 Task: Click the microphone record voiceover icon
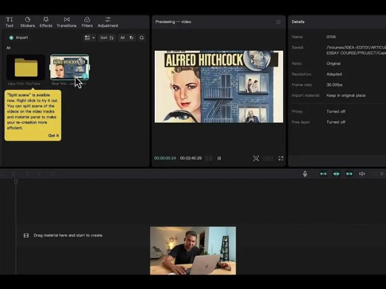pos(305,174)
